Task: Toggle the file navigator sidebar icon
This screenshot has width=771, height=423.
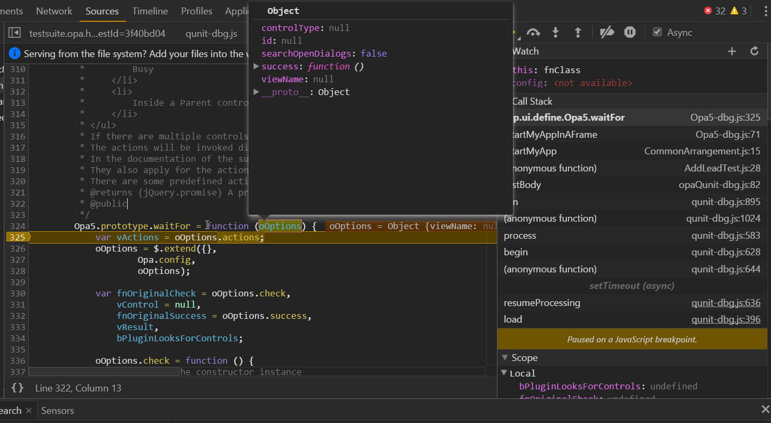Action: pos(14,33)
